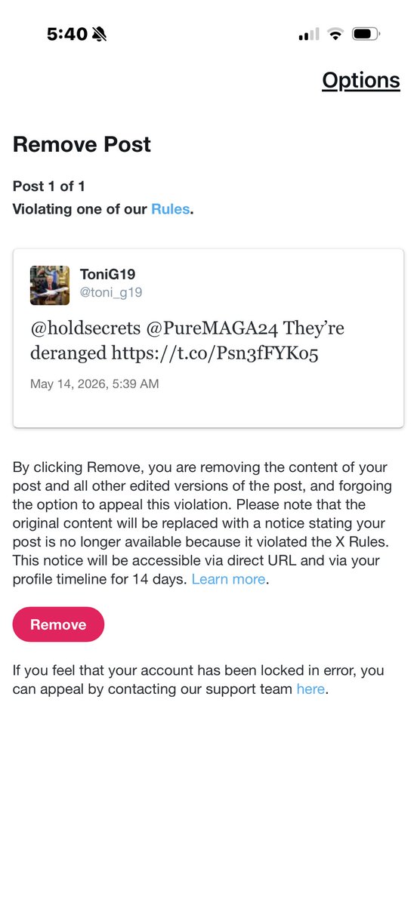Screen dimensions: 417x906
Task: Follow the Learn more link
Action: point(228,579)
